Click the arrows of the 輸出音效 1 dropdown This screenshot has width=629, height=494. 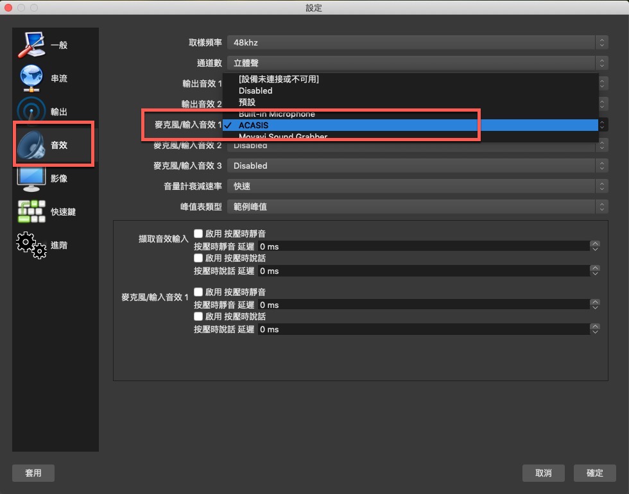click(x=603, y=83)
